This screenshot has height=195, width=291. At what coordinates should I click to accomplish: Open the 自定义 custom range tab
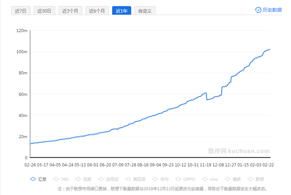(x=145, y=11)
